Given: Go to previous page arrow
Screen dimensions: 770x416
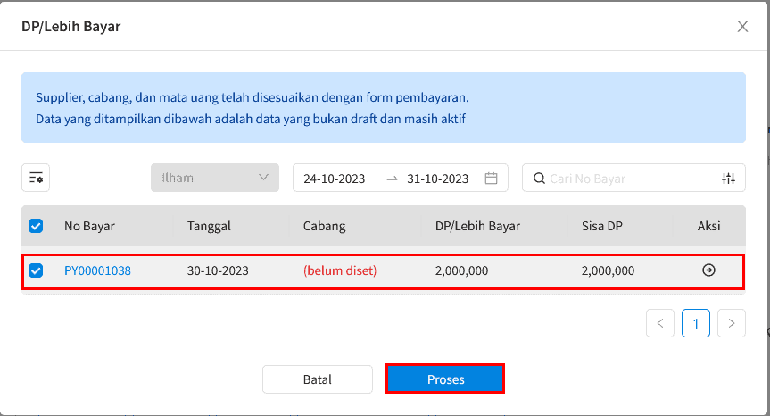Looking at the screenshot, I should (660, 323).
